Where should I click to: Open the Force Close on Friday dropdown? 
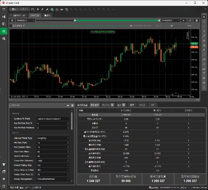(53, 170)
